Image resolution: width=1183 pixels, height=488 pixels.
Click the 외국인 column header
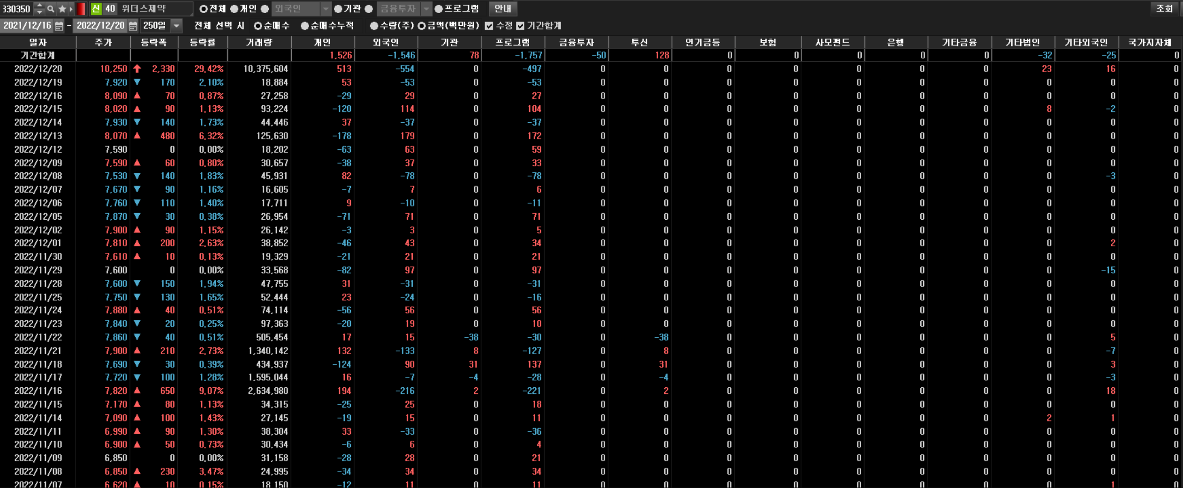click(386, 43)
